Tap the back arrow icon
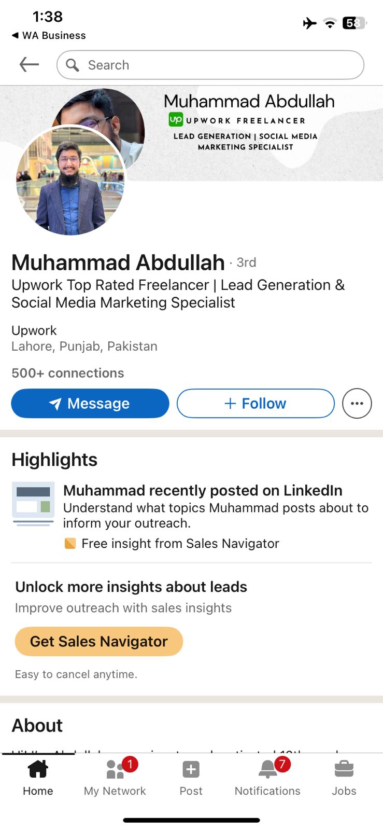This screenshot has height=830, width=383. point(29,65)
